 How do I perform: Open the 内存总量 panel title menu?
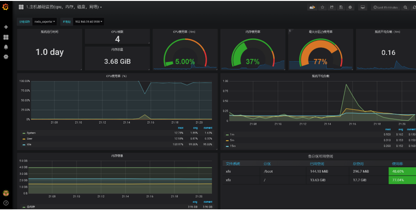(117, 49)
